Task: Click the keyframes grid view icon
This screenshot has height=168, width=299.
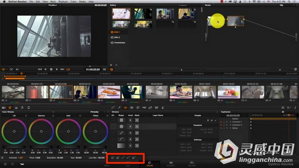Action: (283, 108)
